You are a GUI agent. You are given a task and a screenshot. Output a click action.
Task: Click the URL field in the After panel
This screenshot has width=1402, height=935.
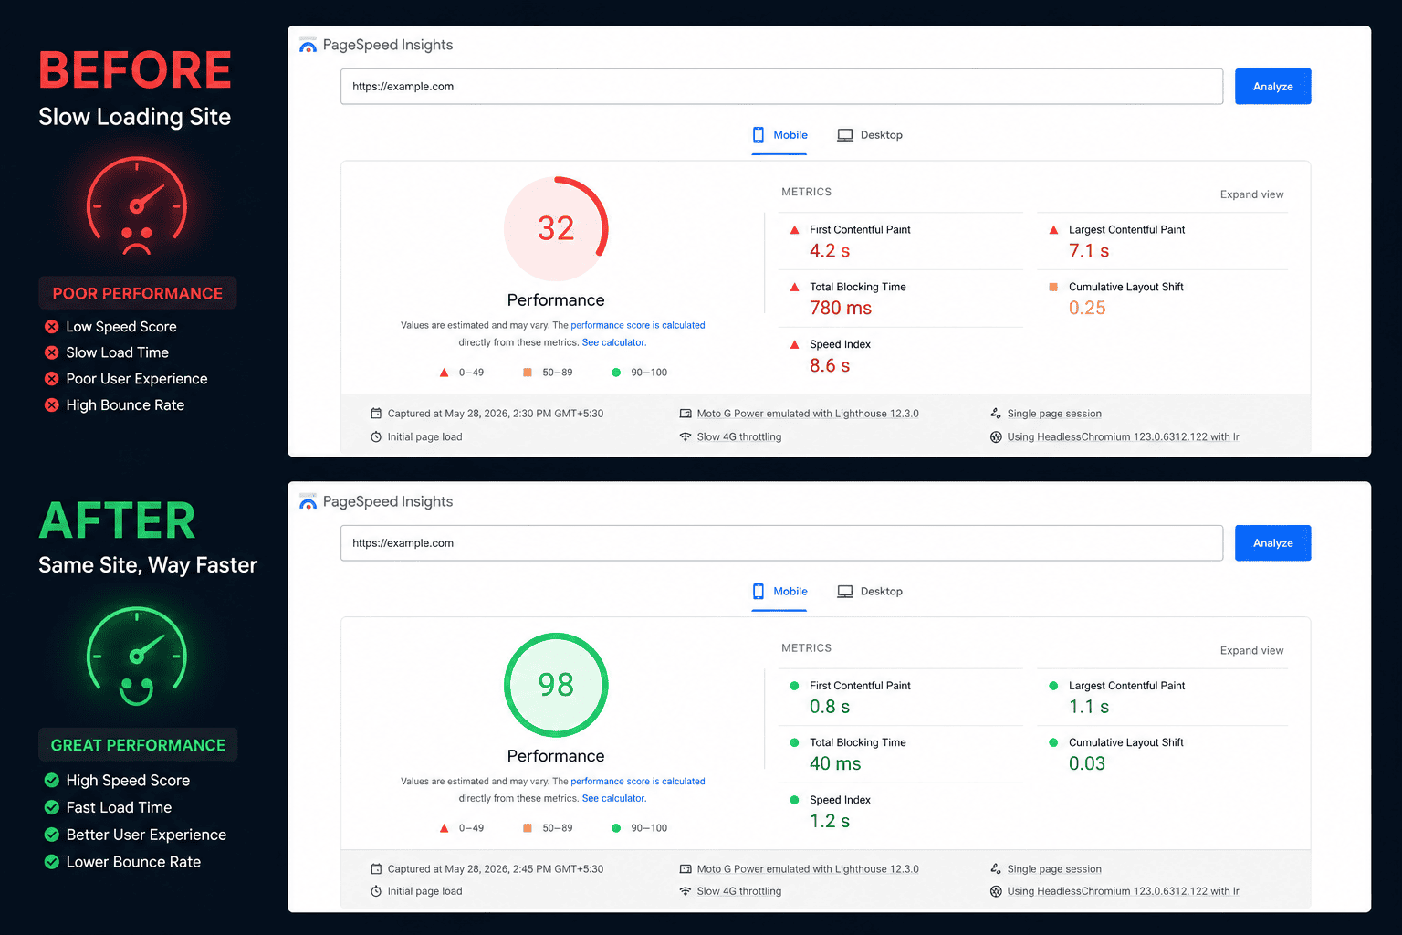tap(781, 543)
